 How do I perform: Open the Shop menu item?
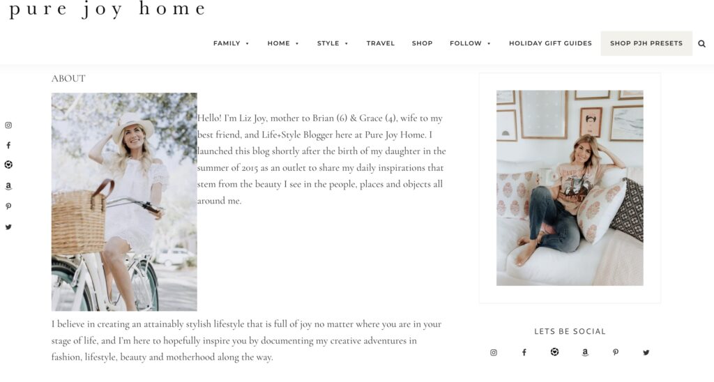(422, 43)
